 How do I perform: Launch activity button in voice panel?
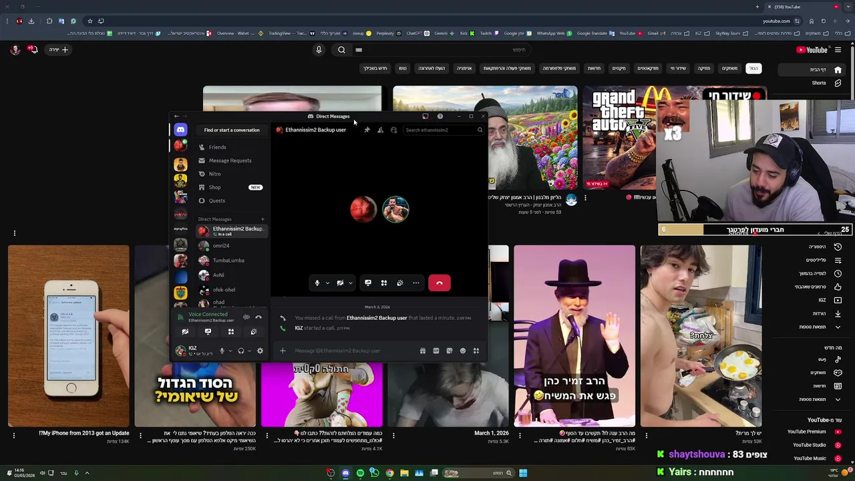(x=230, y=331)
